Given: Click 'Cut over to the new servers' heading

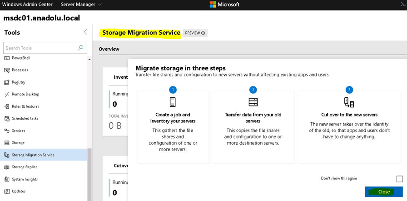Looking at the screenshot, I should [x=349, y=115].
